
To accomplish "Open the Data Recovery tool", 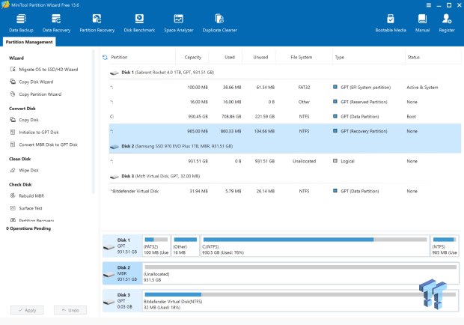I will pyautogui.click(x=56, y=23).
